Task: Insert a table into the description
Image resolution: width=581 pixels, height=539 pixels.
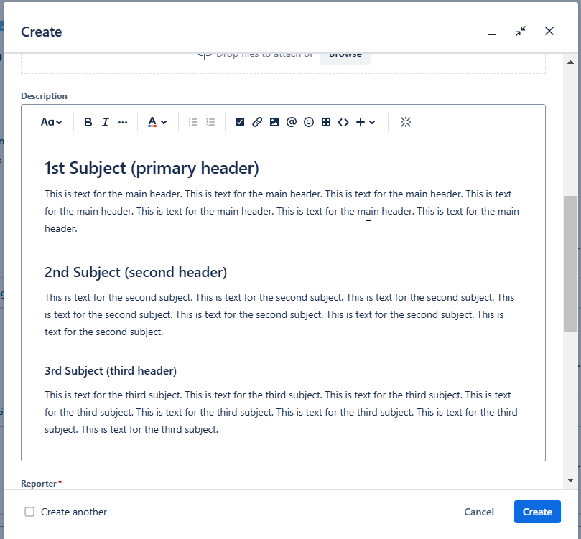Action: (x=325, y=122)
